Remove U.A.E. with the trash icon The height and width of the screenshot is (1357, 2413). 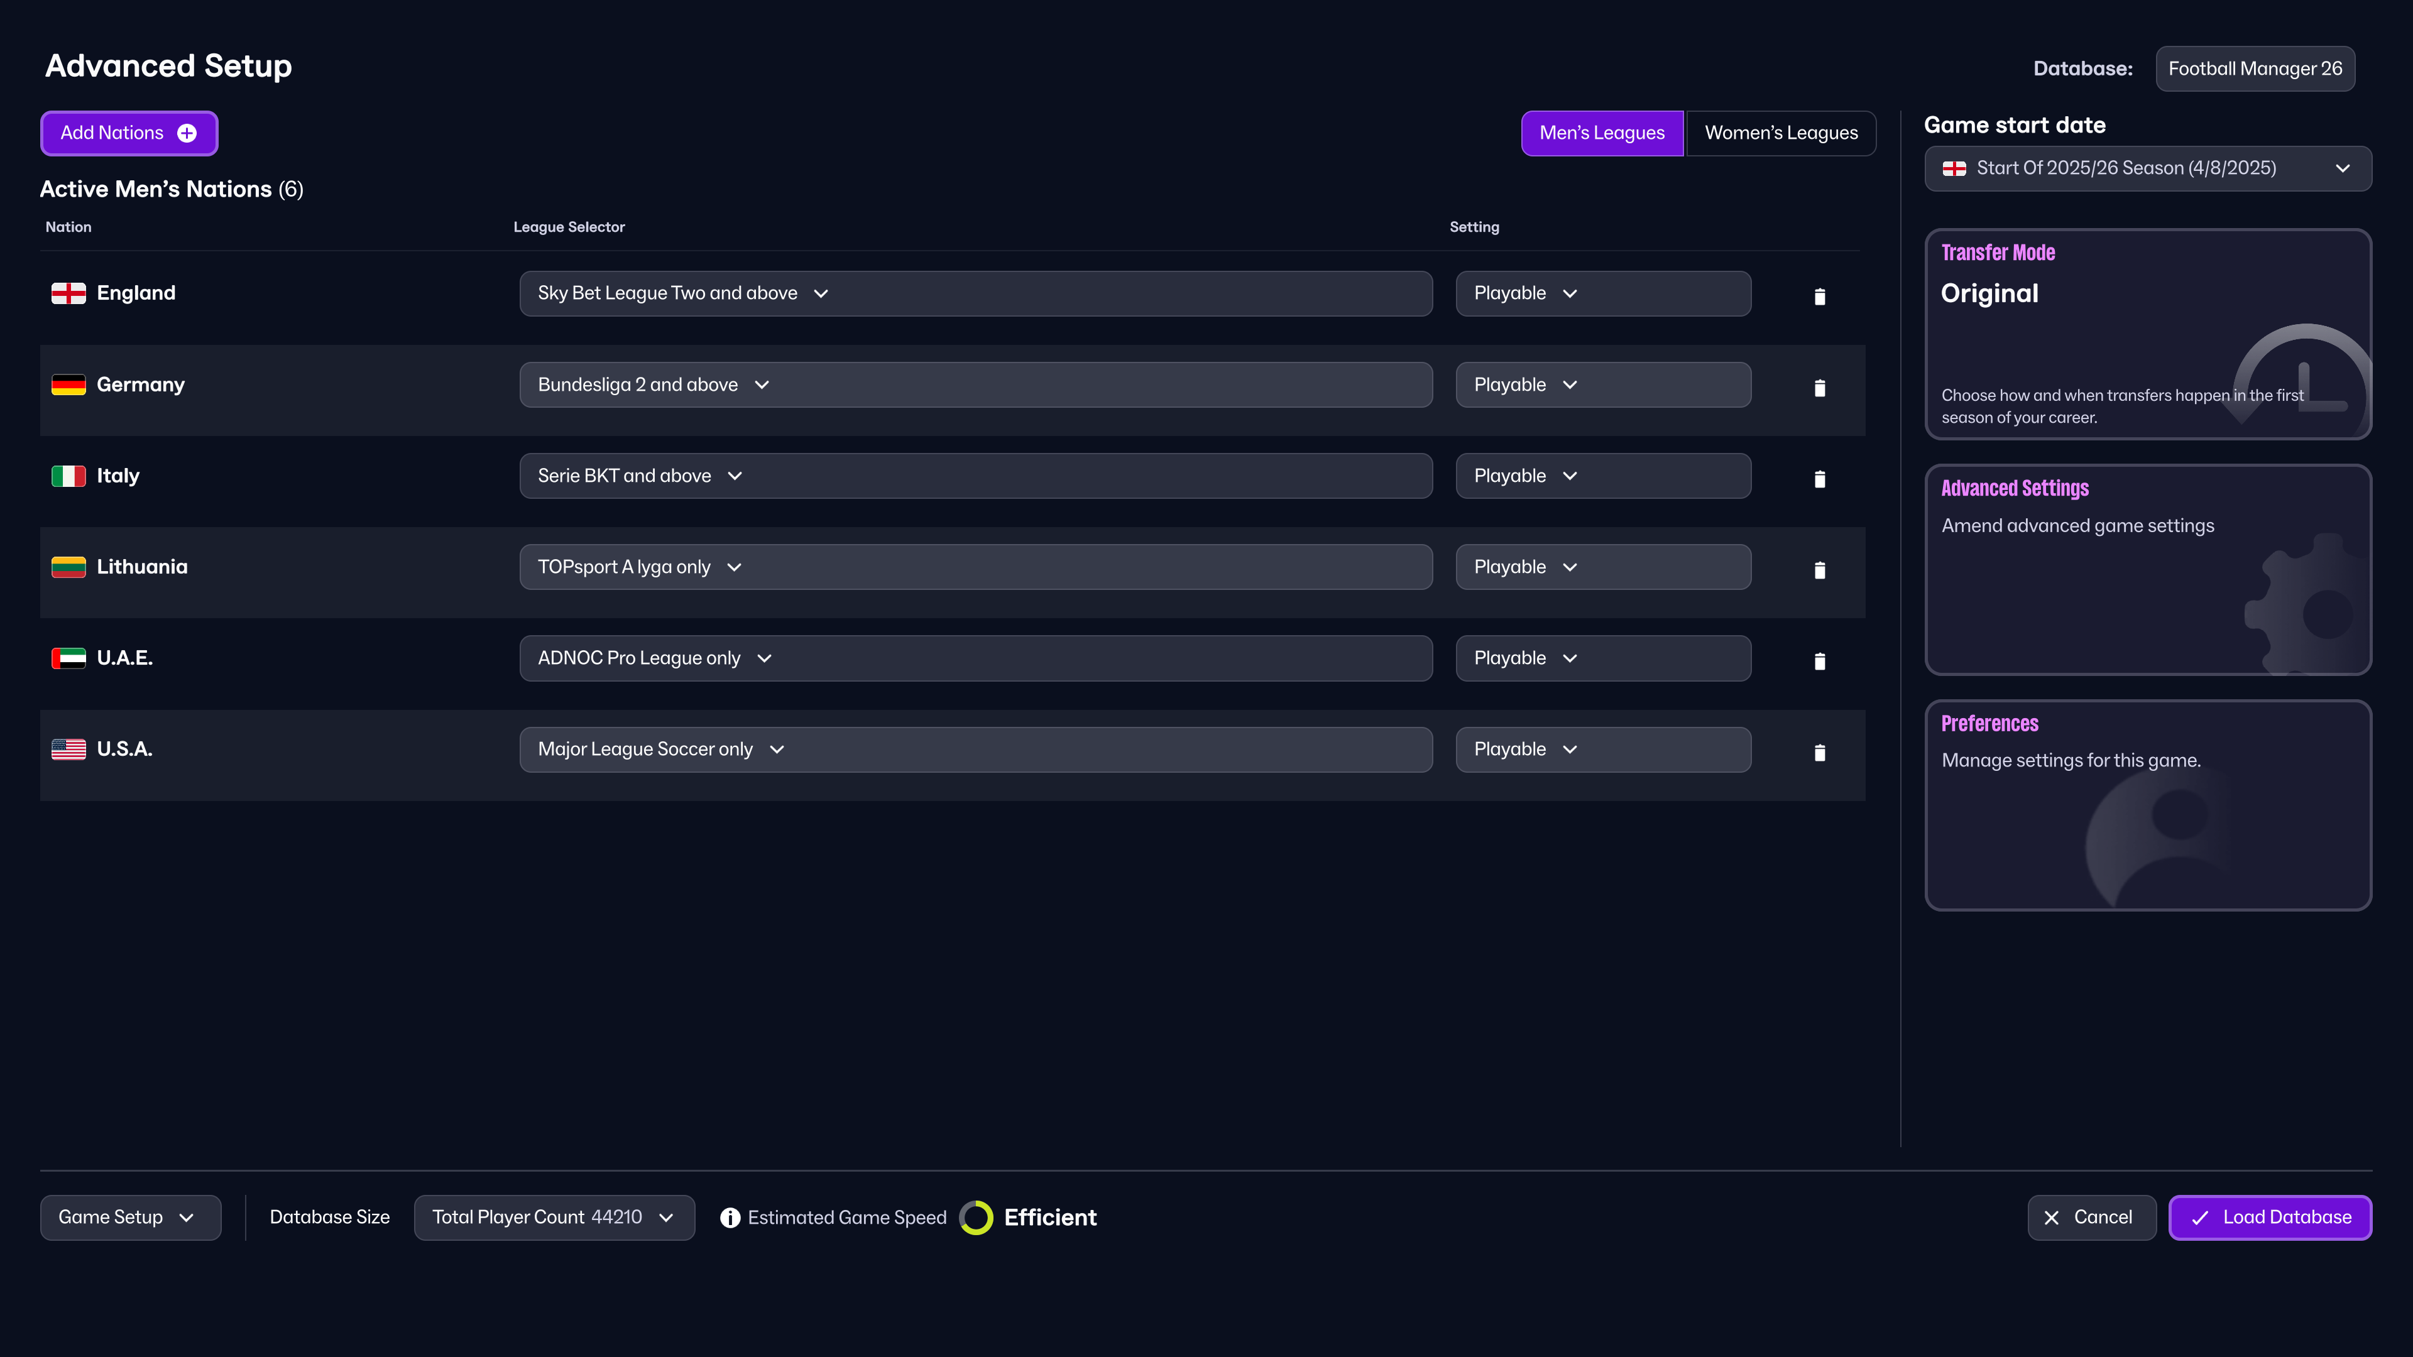(1819, 661)
